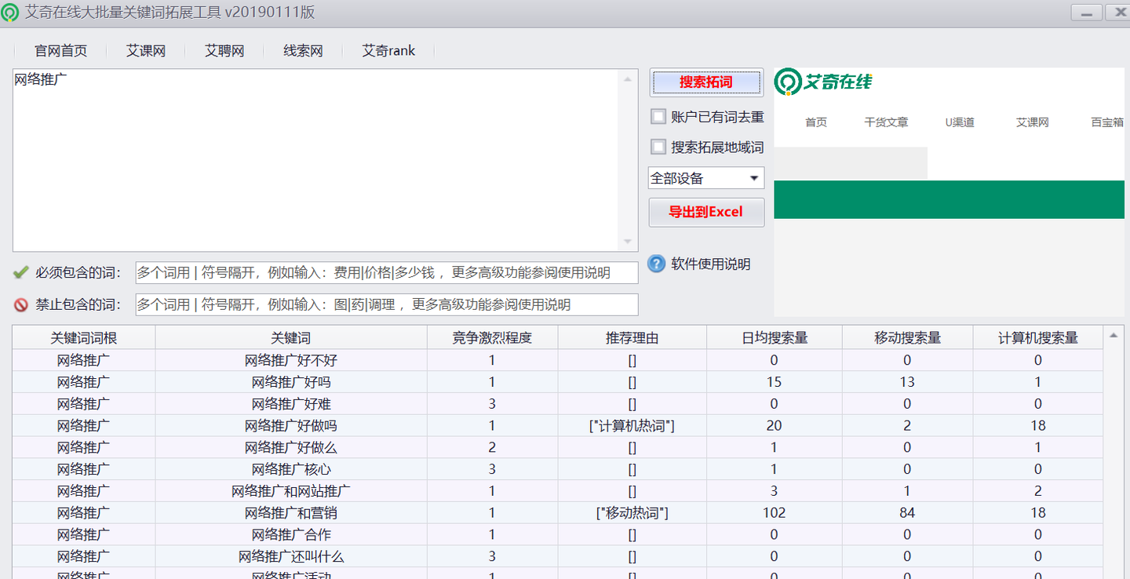The width and height of the screenshot is (1130, 579).
Task: Sort by the 竞争激烈程度 column header
Action: tap(492, 338)
